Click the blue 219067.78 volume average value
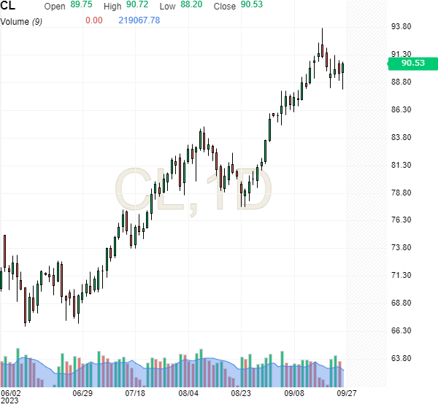438x407 pixels. point(139,20)
